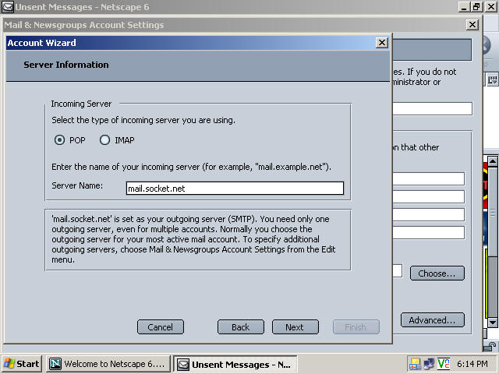
Task: Click the first system tray icon
Action: coord(415,364)
